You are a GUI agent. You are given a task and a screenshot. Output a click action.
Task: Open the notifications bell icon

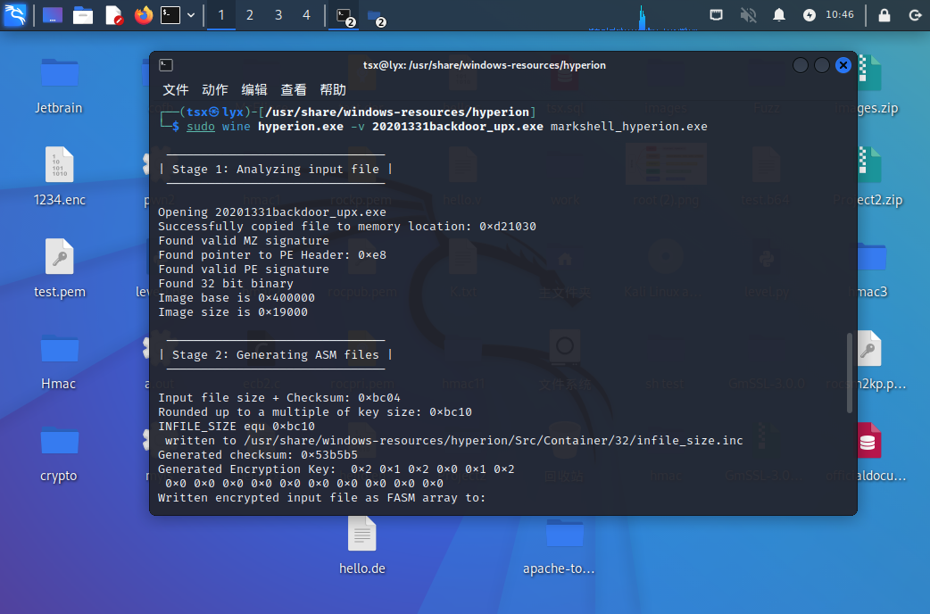[x=779, y=15]
